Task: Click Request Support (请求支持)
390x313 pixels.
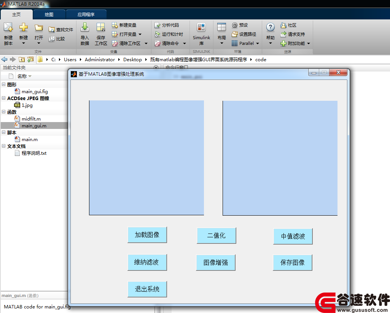Action: coord(293,34)
